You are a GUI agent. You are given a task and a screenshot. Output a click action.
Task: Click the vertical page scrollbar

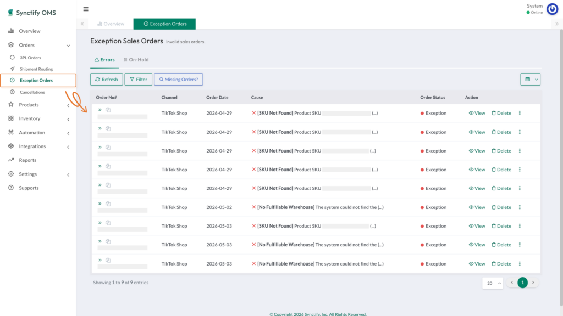561,167
